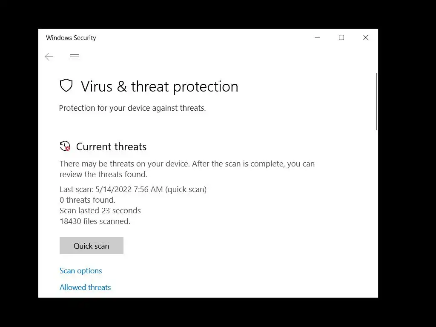Click the 0 threats found text

tap(87, 200)
